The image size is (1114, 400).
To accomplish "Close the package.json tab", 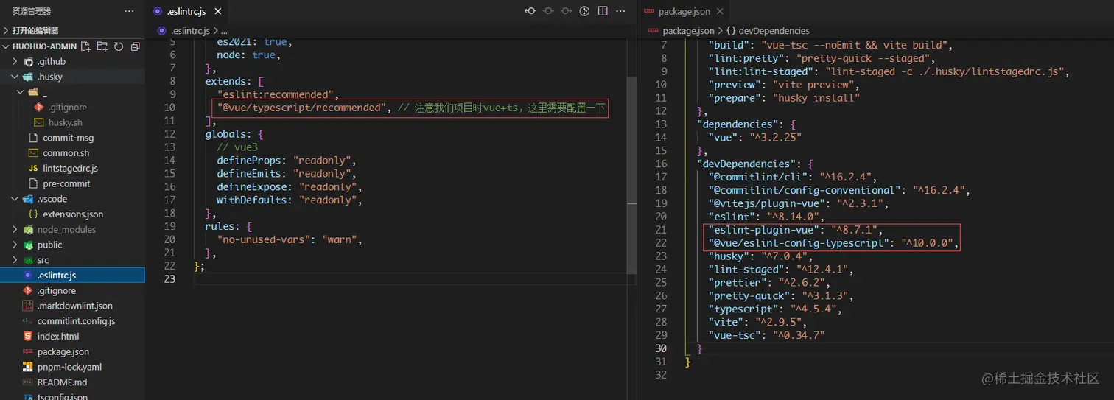I will coord(719,12).
